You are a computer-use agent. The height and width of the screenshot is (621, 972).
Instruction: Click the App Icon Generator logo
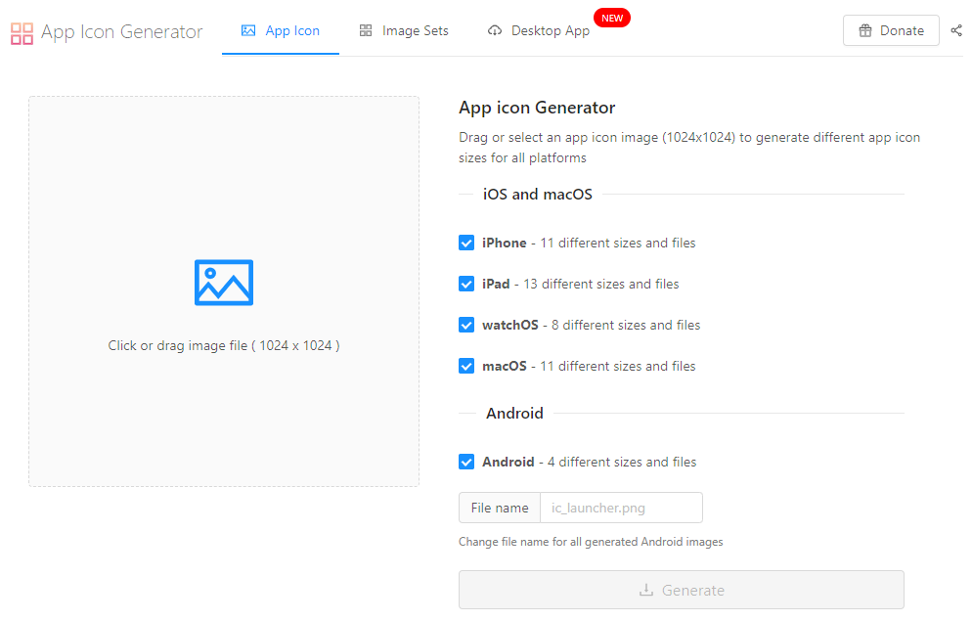(x=22, y=33)
